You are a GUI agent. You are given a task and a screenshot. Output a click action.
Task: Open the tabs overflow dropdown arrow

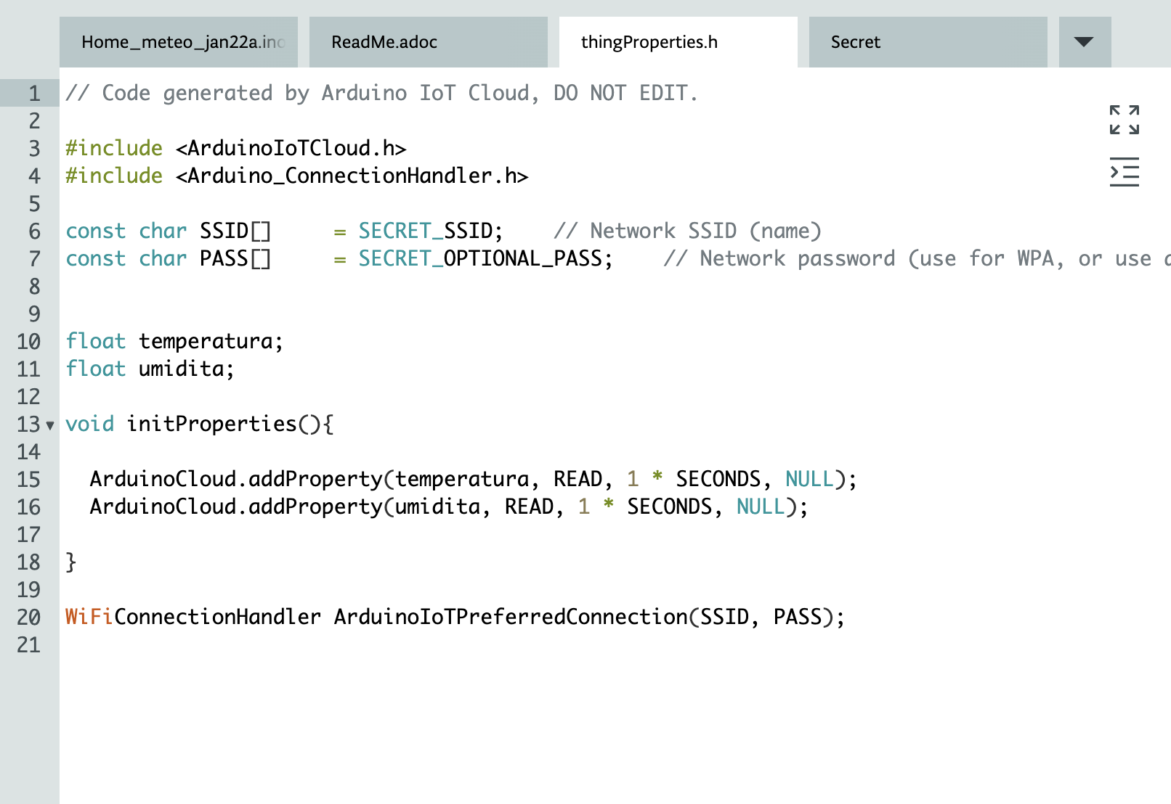(1085, 42)
